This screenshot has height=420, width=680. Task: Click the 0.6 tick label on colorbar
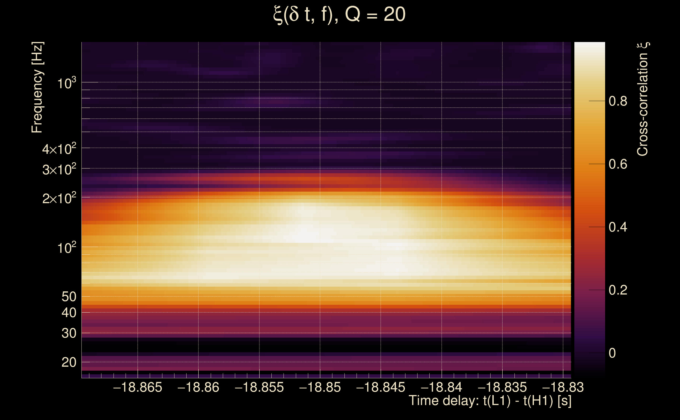(x=618, y=164)
